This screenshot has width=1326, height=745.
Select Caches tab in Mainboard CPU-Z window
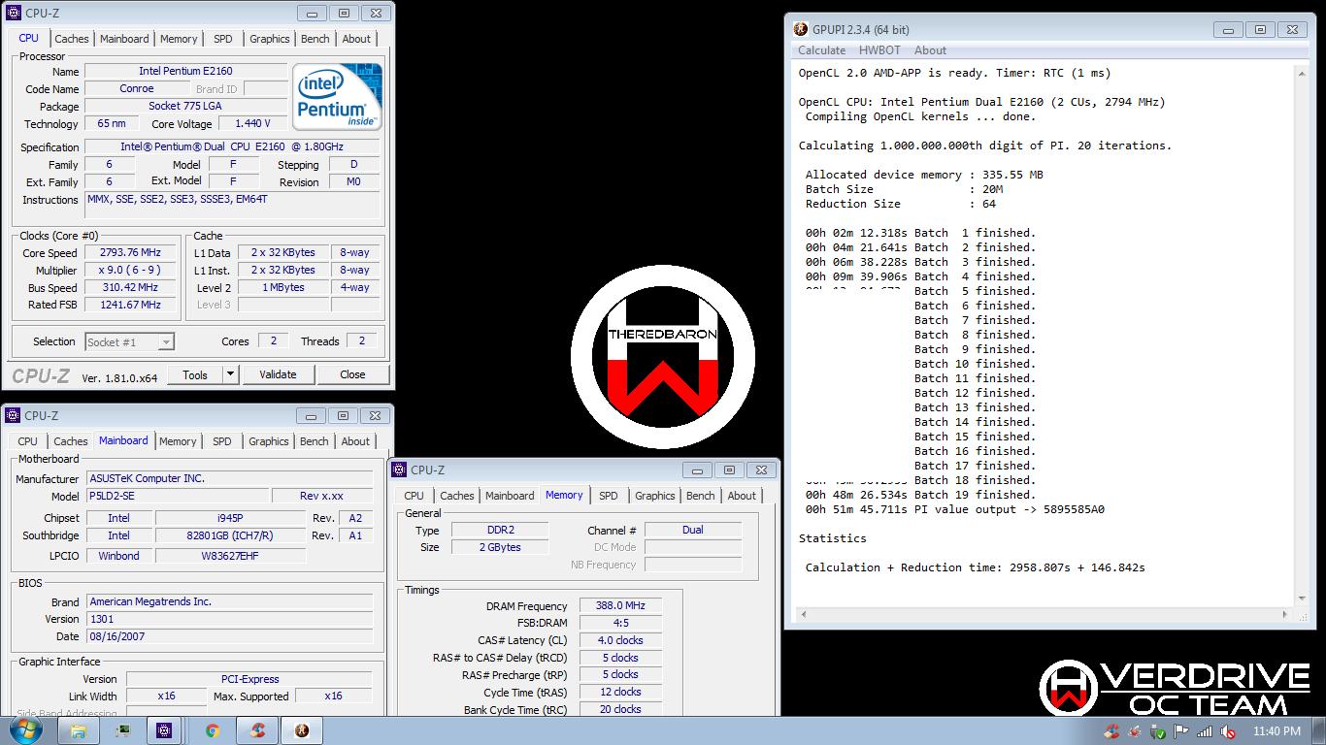tap(71, 441)
